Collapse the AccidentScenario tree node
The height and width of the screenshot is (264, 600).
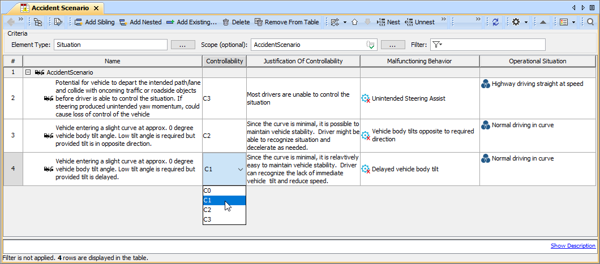(x=28, y=72)
